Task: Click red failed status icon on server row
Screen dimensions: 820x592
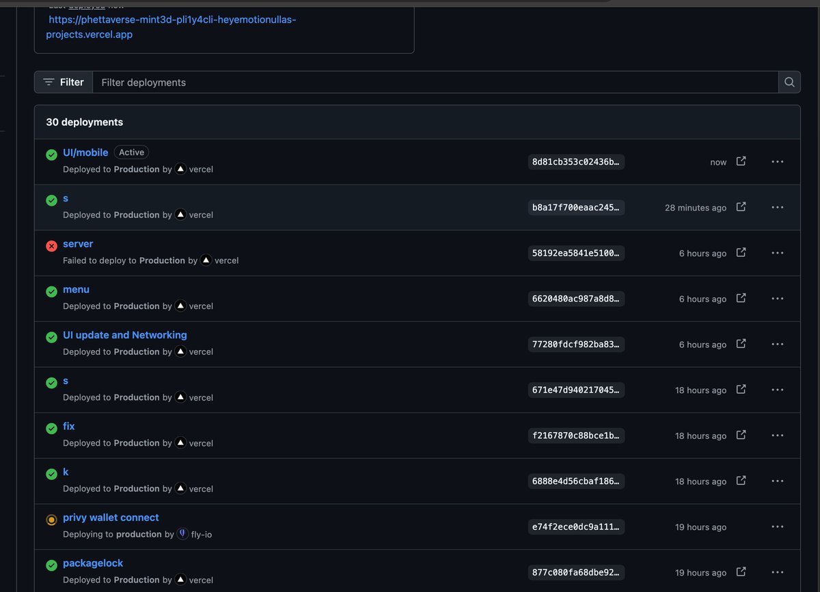Action: (51, 246)
